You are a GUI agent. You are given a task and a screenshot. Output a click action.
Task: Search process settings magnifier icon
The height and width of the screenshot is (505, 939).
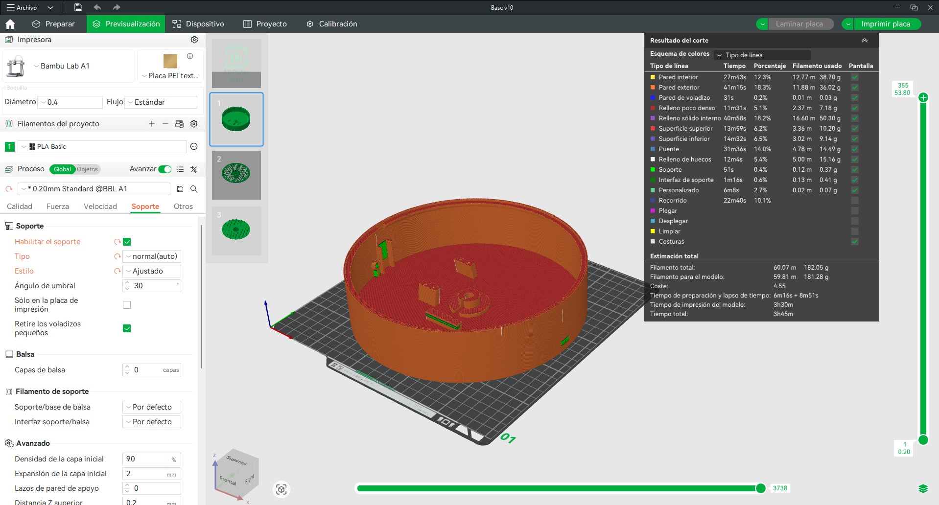[x=194, y=189]
